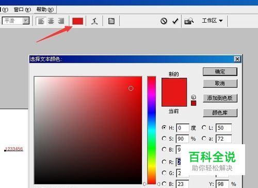Toggle the character and paragraph palettes
Viewport: 258px width, 188px height.
tap(111, 21)
